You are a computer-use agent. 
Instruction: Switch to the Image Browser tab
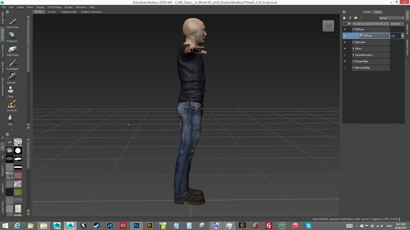point(69,12)
